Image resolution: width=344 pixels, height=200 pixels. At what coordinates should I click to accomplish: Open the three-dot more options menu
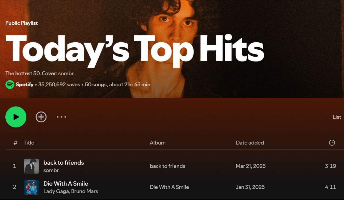click(x=61, y=117)
